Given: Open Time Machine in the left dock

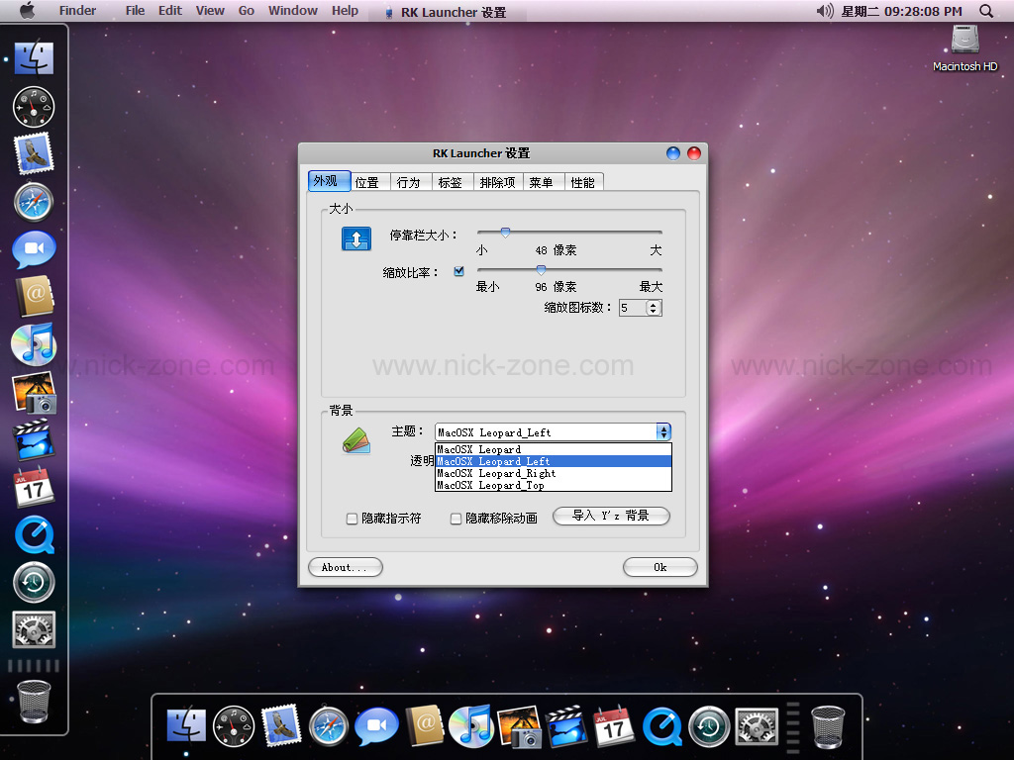Looking at the screenshot, I should [35, 582].
